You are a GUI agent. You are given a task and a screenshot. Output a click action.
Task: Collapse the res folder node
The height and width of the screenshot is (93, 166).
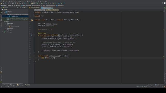point(4,21)
